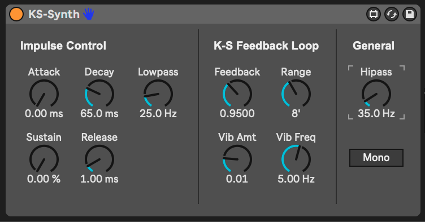Click the 65.0 ms Decay value field
Screen dimensions: 425x222
(x=99, y=113)
